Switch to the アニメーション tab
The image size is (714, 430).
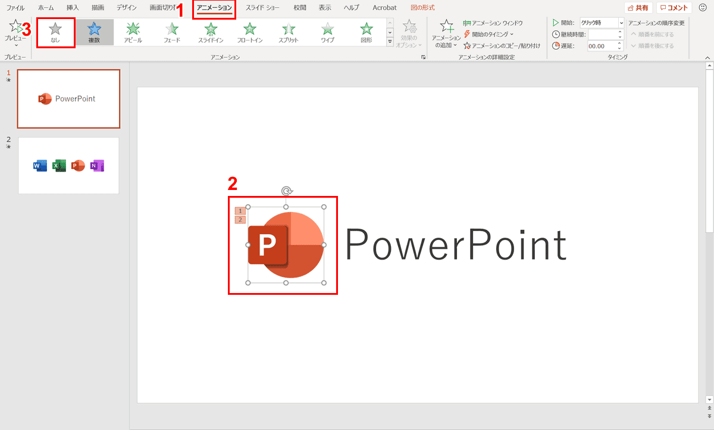214,8
